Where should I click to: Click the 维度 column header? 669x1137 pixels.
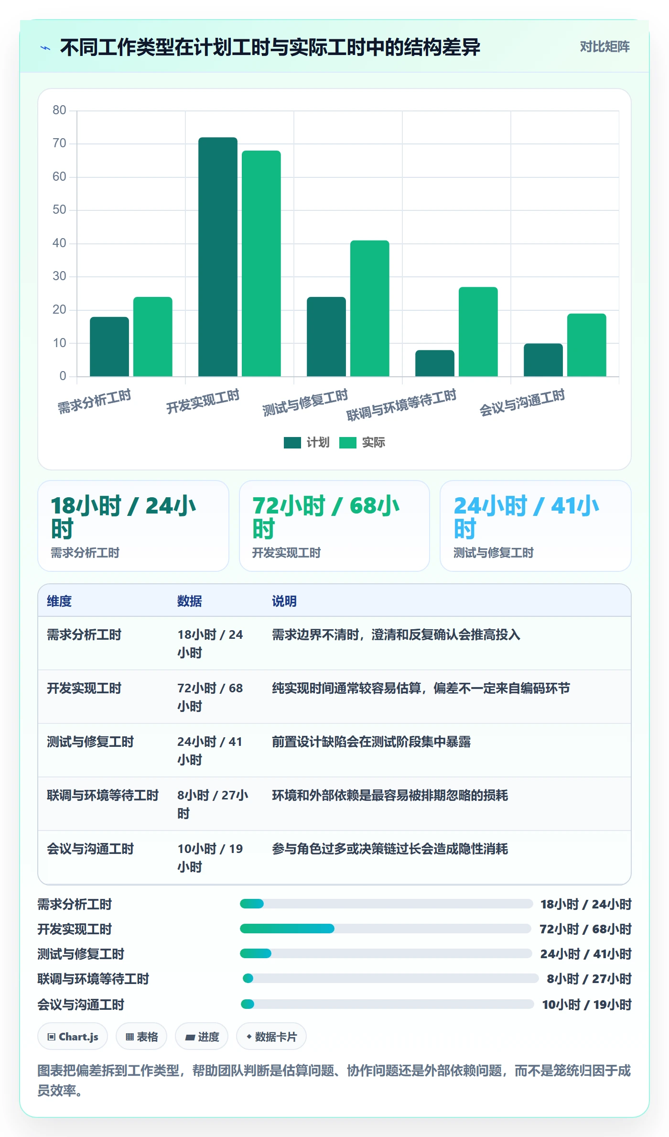coord(59,601)
